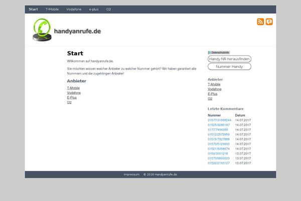This screenshot has width=301, height=201.
Task: Open comment number 01525/3286187
Action: click(219, 125)
